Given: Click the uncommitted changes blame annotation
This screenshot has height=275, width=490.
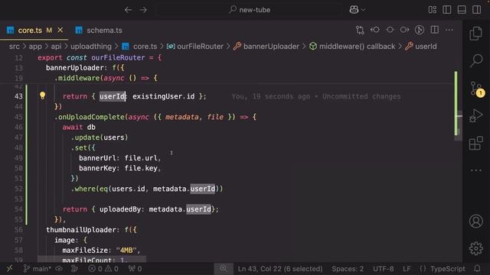Looking at the screenshot, I should coord(316,96).
